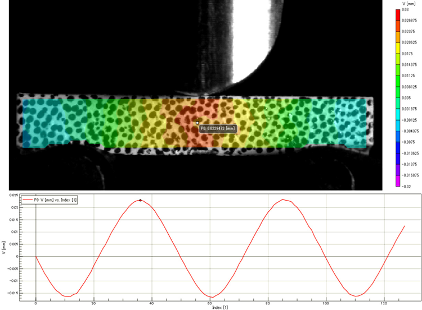The image size is (422, 310).
Task: Click the color bar label 0.020625
Action: click(x=409, y=43)
